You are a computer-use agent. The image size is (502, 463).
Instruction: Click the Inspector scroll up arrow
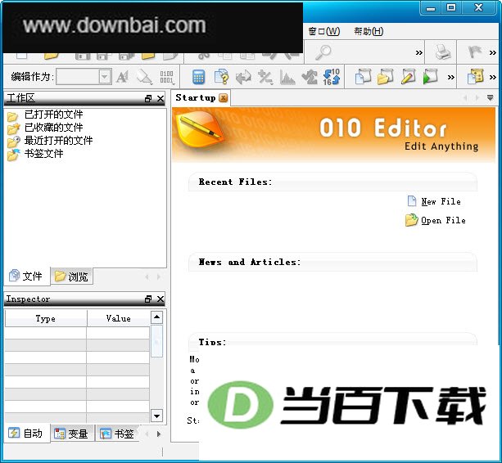(x=156, y=317)
